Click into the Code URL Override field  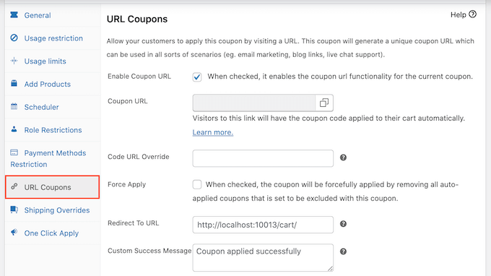coord(263,158)
